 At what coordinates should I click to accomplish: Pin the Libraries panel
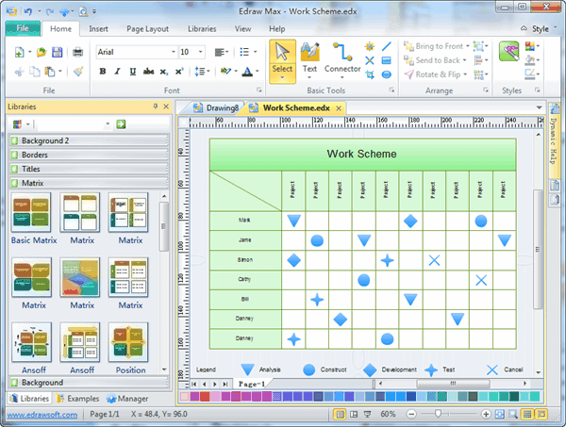[156, 107]
